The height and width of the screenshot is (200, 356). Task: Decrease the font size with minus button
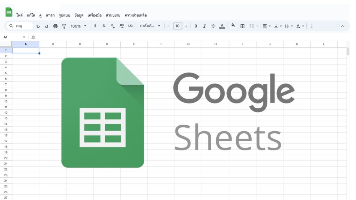click(169, 26)
